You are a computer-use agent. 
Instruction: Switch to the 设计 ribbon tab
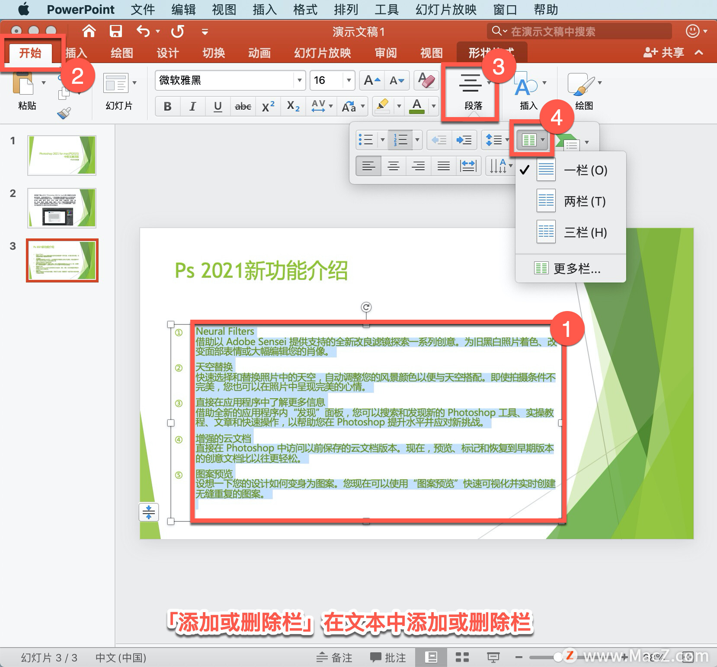pos(168,53)
